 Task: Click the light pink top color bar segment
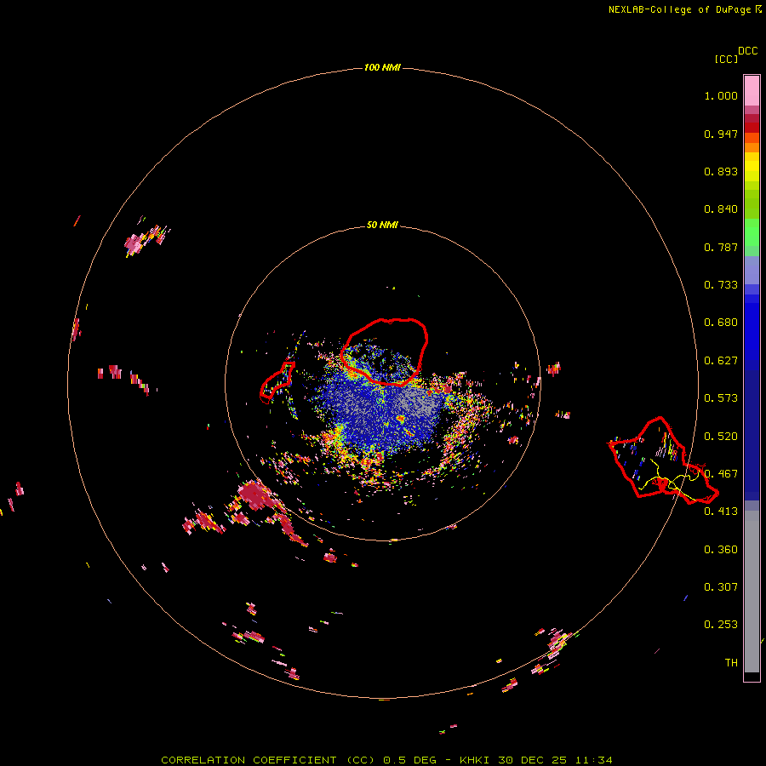[x=752, y=91]
